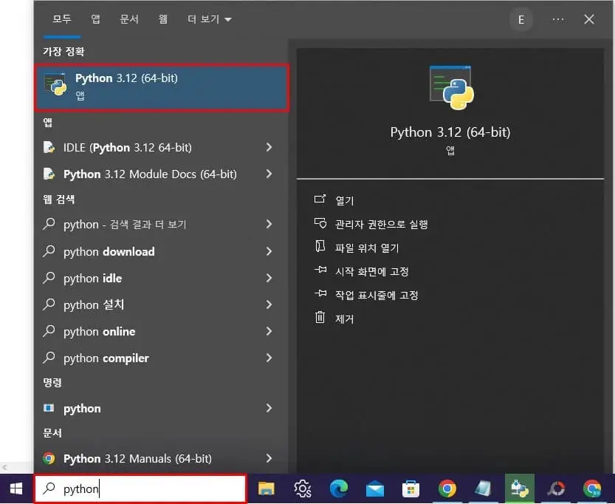Image resolution: width=615 pixels, height=504 pixels.
Task: Open File Explorer from the taskbar
Action: 266,488
